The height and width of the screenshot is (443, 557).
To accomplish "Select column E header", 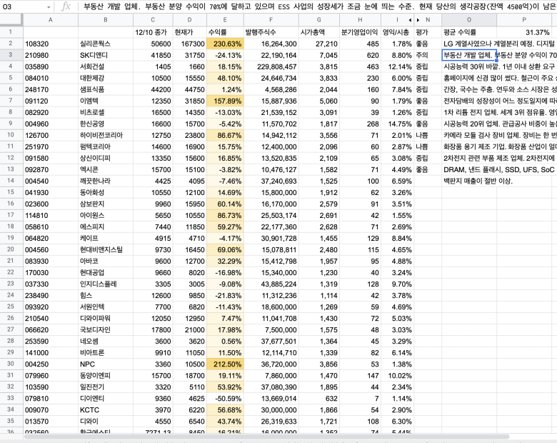I will tap(225, 20).
